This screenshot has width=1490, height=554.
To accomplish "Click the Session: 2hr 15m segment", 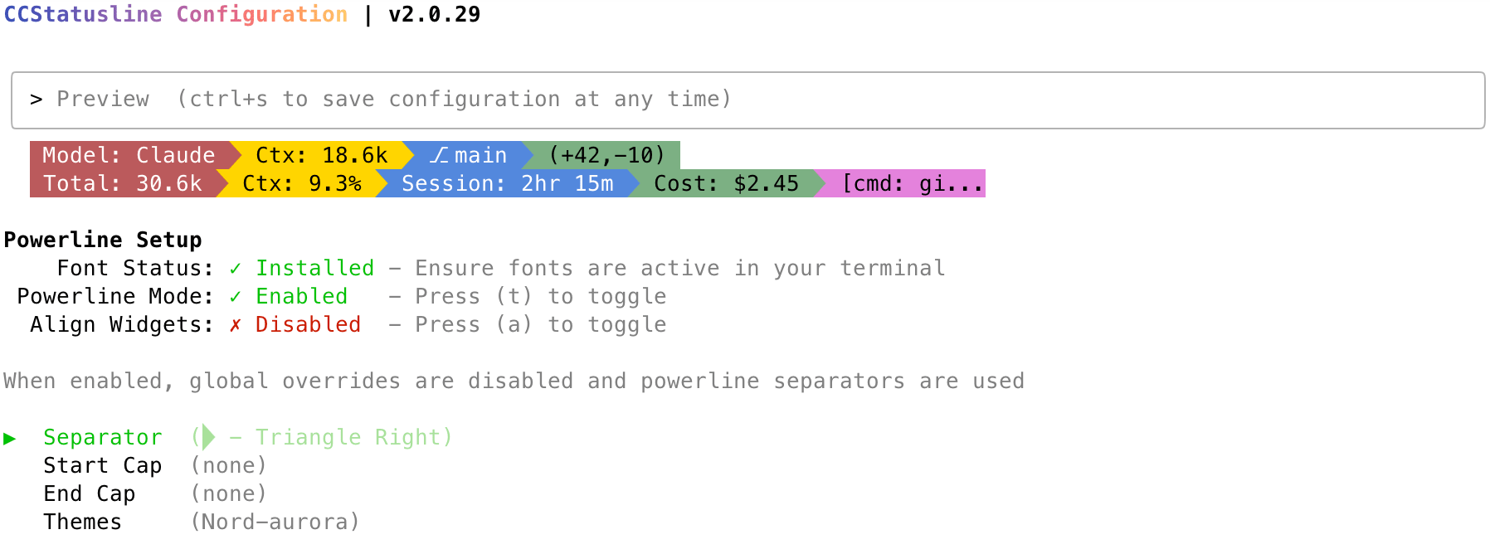I will point(508,183).
